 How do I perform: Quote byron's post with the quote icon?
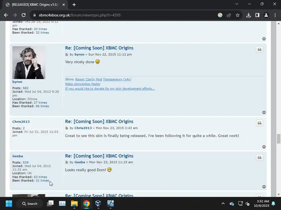(x=260, y=49)
